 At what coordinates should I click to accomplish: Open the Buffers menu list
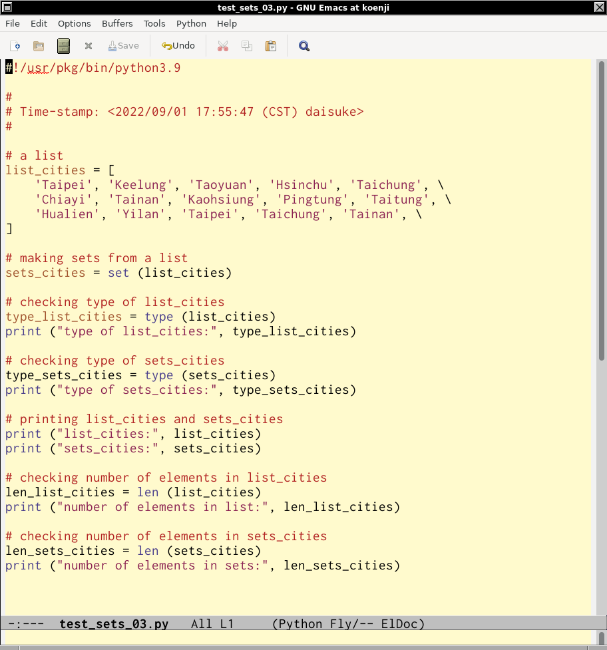tap(117, 23)
